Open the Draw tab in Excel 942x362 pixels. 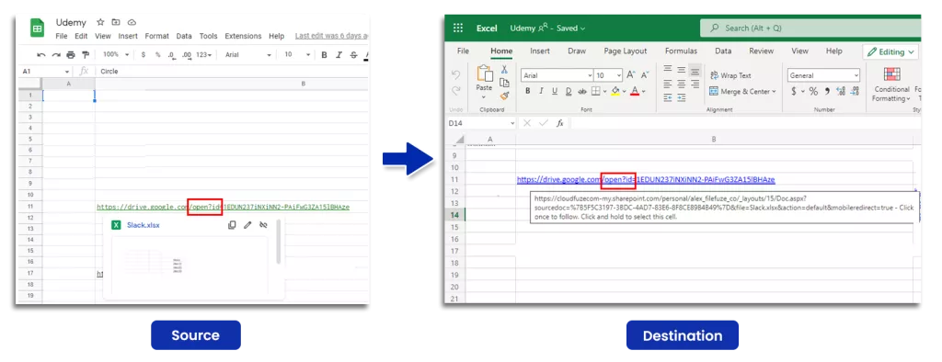pyautogui.click(x=577, y=51)
